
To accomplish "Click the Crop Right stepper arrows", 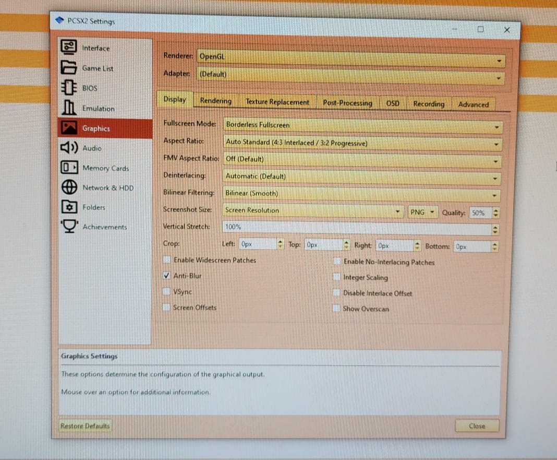I will (x=417, y=245).
